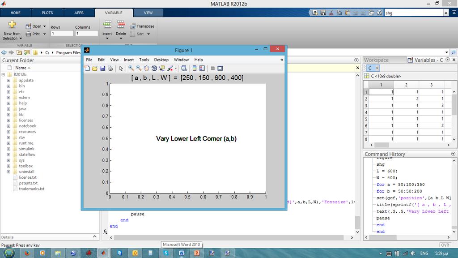Open the Insert menu in Figure 1
Image resolution: width=458 pixels, height=258 pixels.
pyautogui.click(x=128, y=60)
